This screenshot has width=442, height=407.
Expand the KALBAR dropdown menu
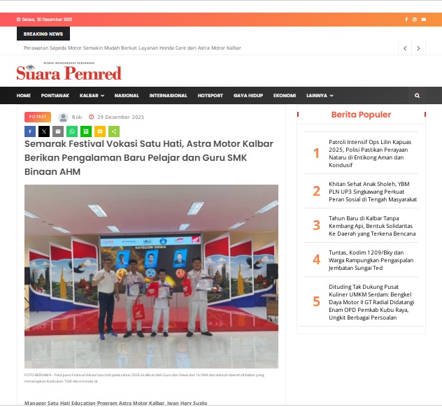[x=92, y=96]
